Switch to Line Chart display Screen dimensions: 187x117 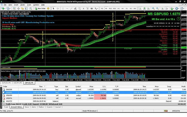149,8
